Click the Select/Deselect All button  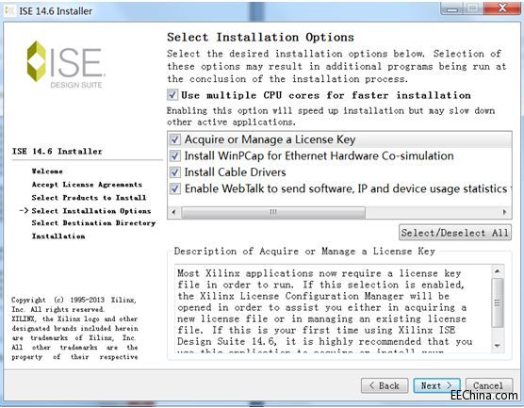(455, 233)
